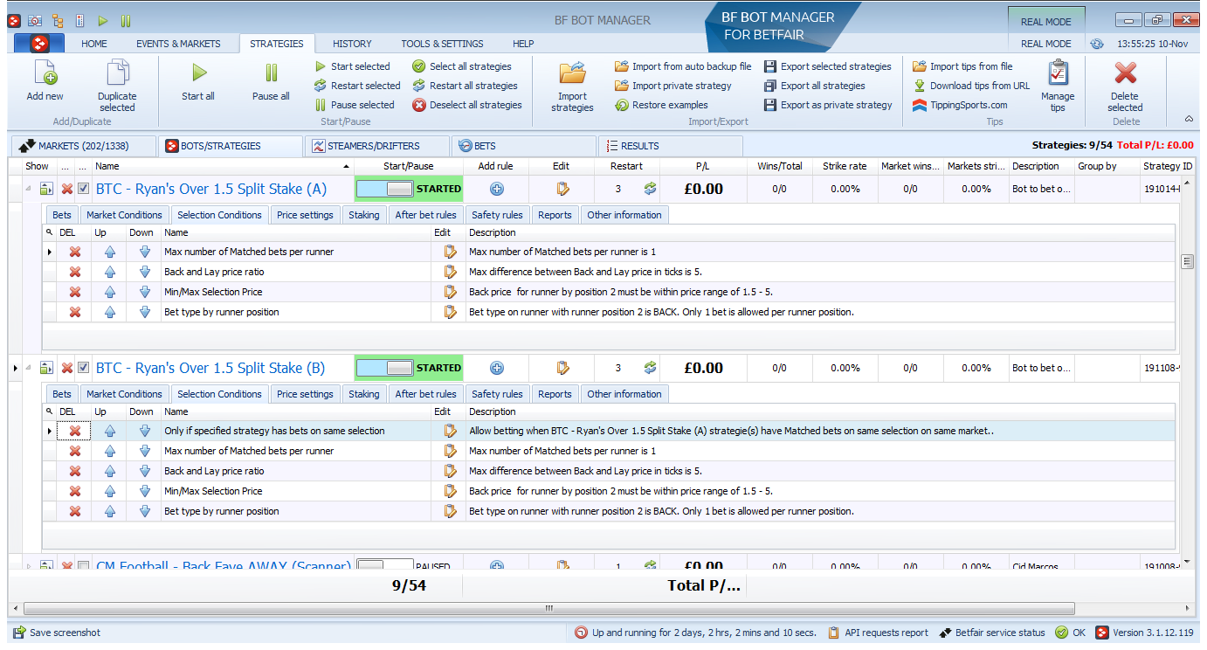Image resolution: width=1207 pixels, height=650 pixels.
Task: Edit the 'Only if specified strategy has bets' rule
Action: click(x=450, y=431)
